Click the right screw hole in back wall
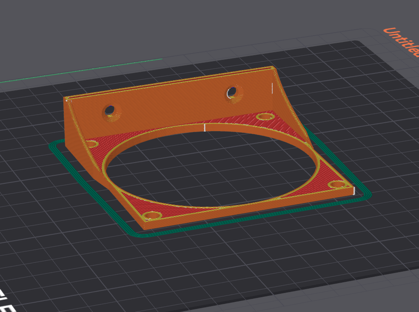 click(232, 92)
